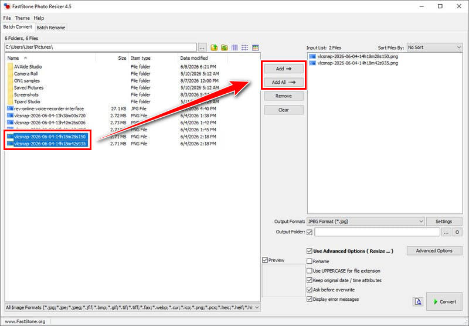Sort file list by Name column header
The height and width of the screenshot is (326, 469).
[x=13, y=58]
